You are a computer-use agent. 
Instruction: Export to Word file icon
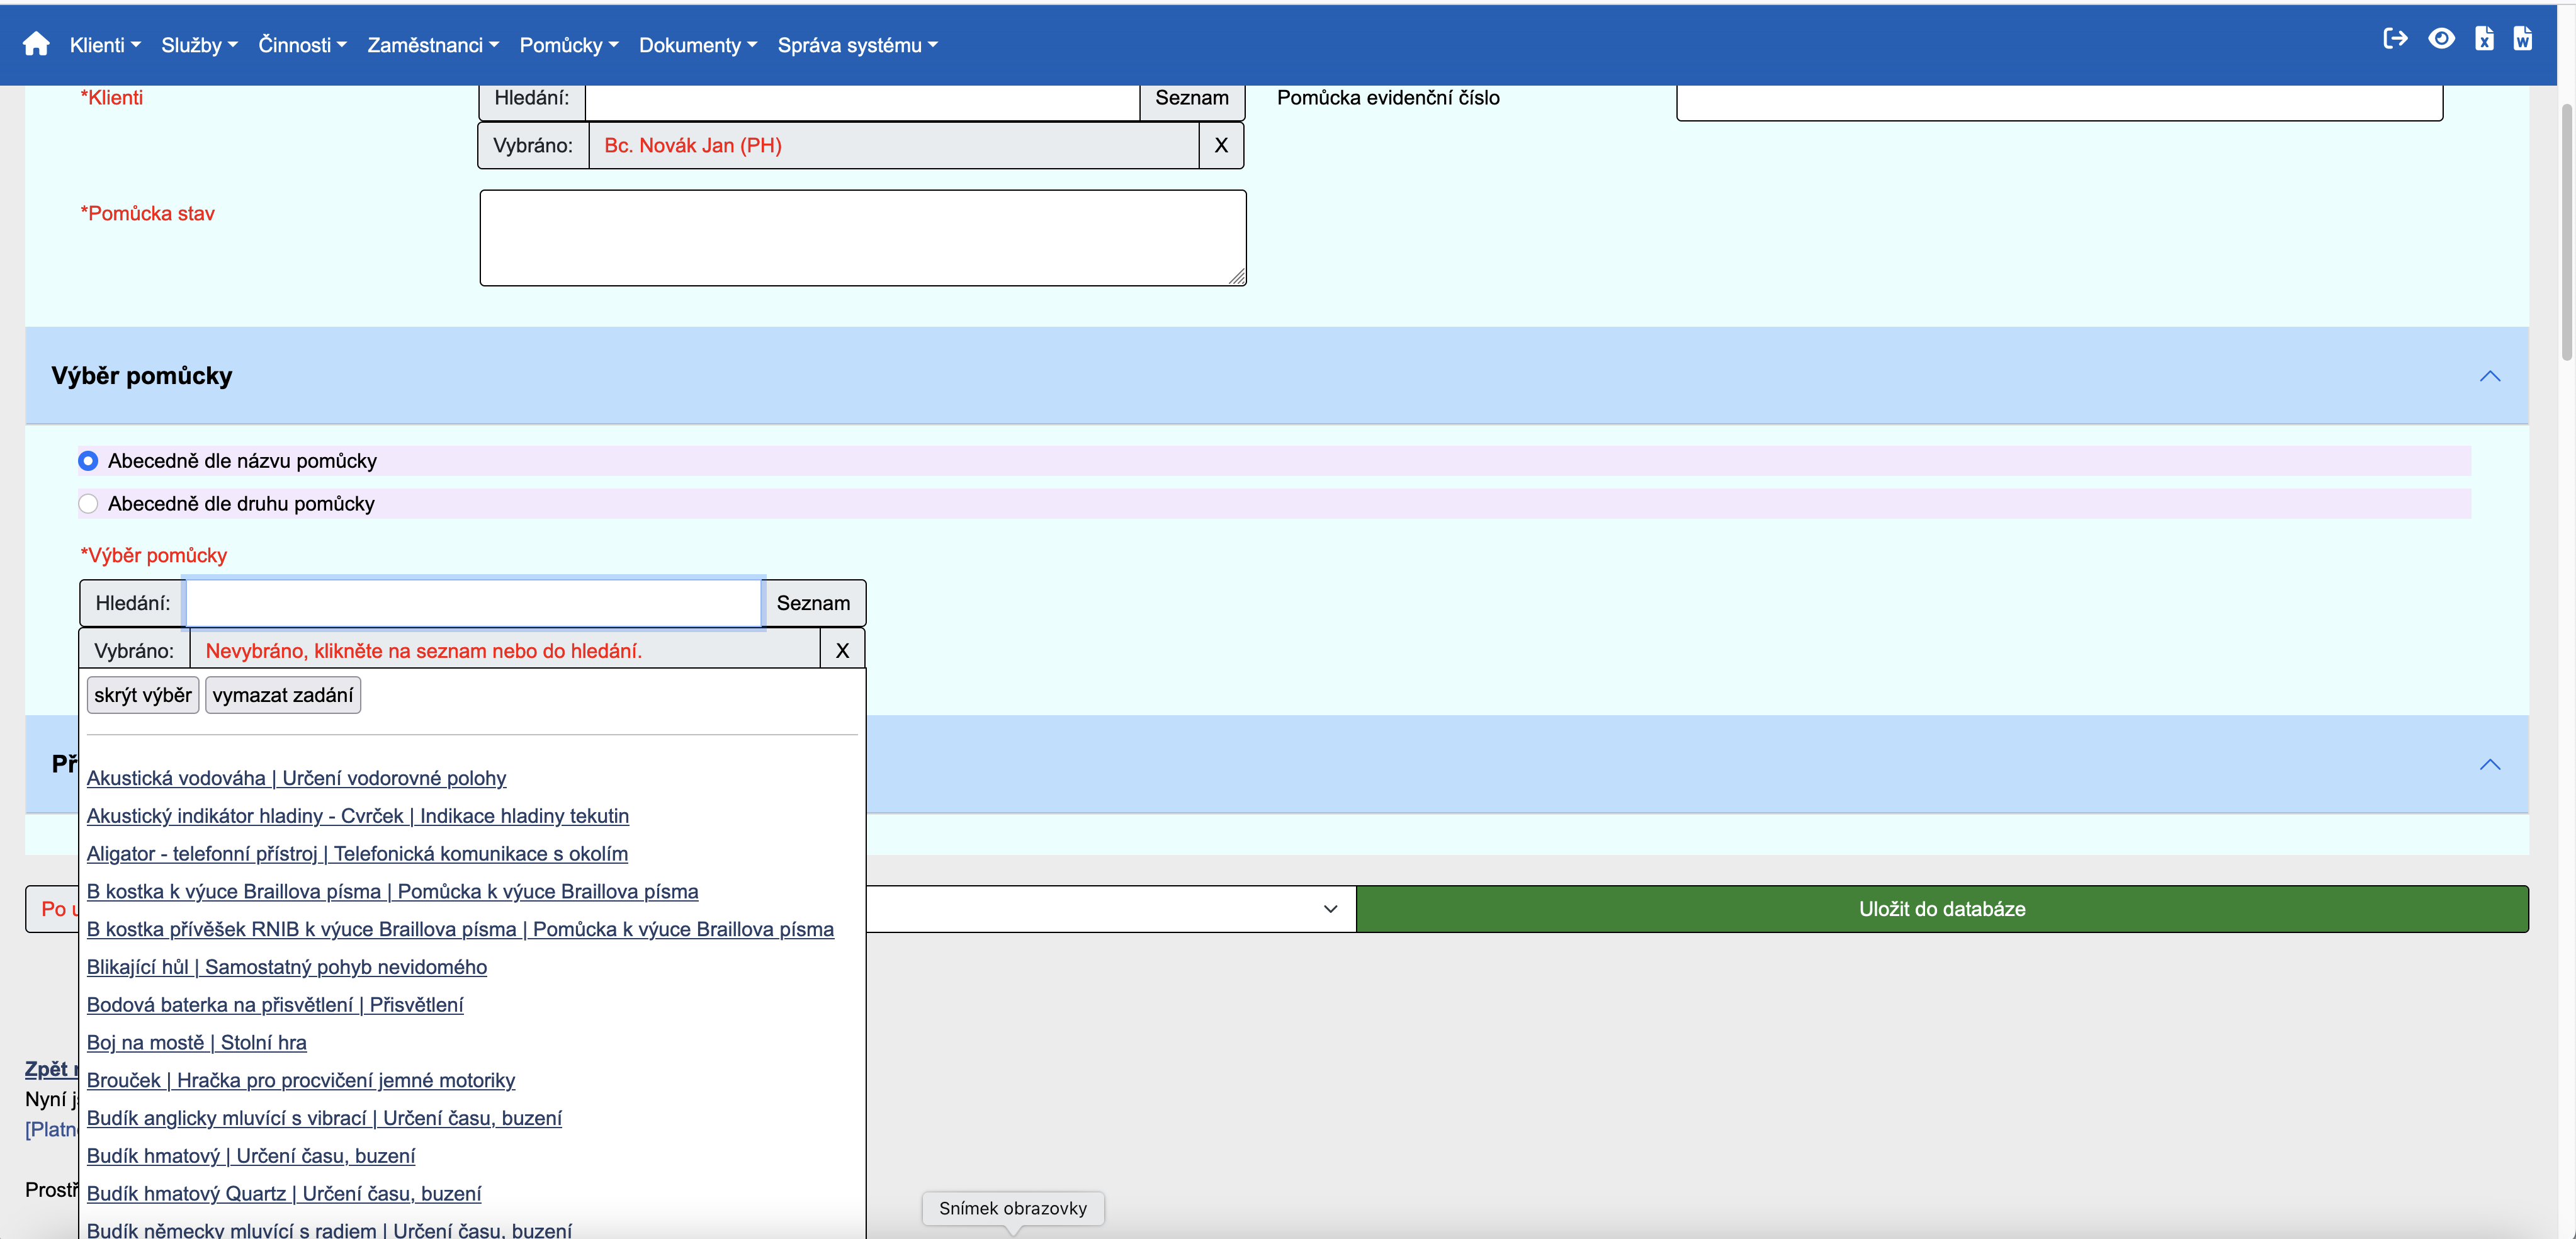point(2523,39)
